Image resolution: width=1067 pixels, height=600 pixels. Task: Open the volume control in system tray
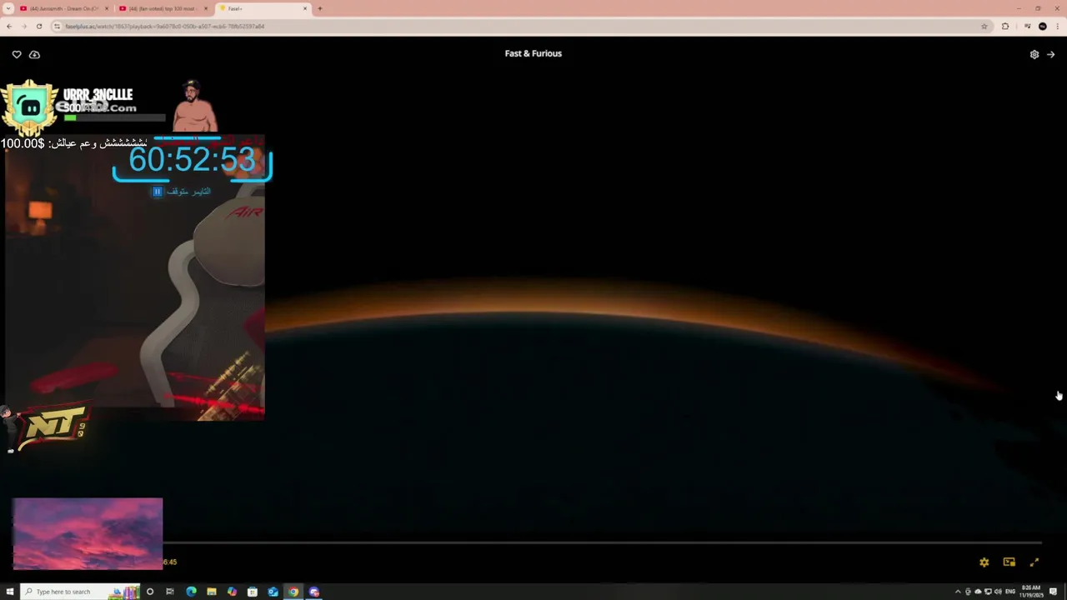998,592
